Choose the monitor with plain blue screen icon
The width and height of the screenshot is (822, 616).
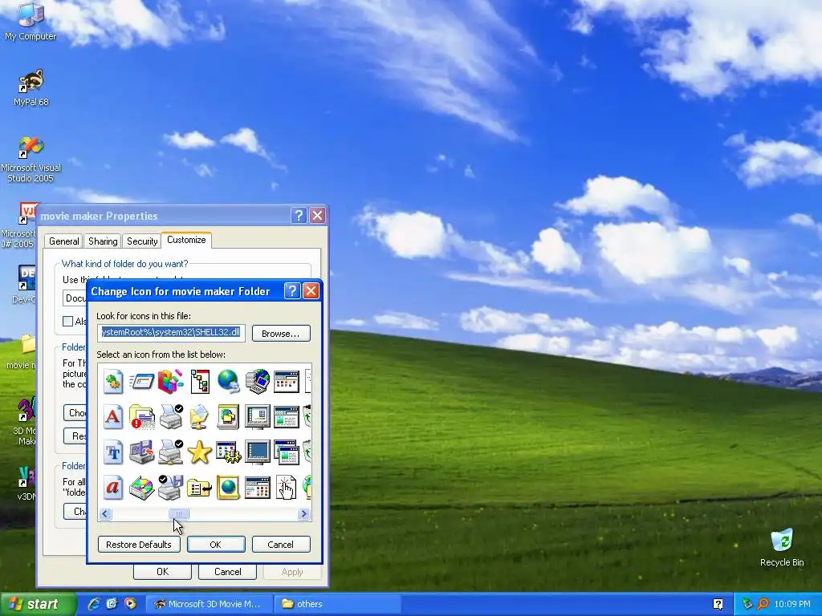coord(258,452)
